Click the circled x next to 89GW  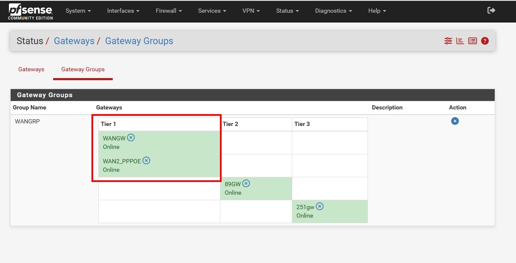246,183
